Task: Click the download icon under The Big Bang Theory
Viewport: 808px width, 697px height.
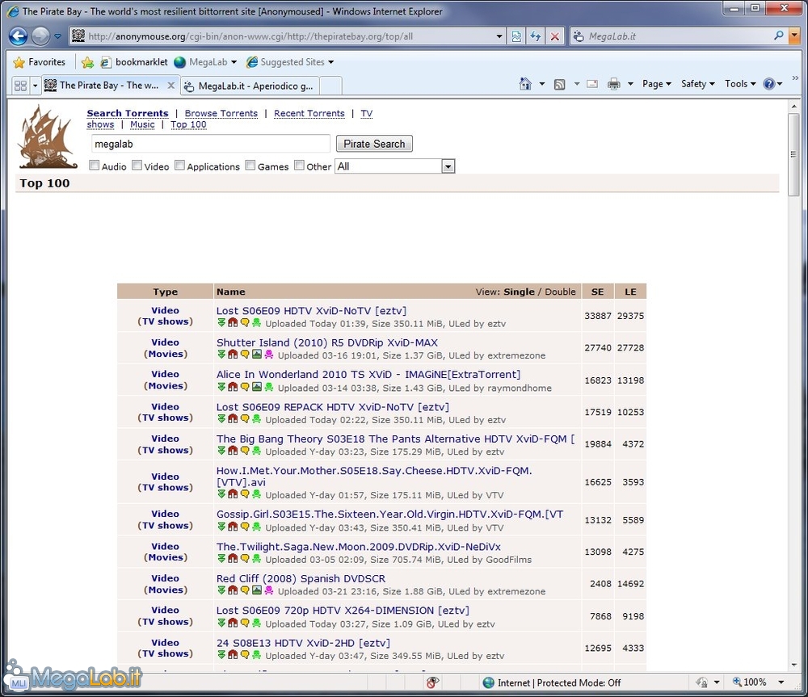Action: (221, 450)
